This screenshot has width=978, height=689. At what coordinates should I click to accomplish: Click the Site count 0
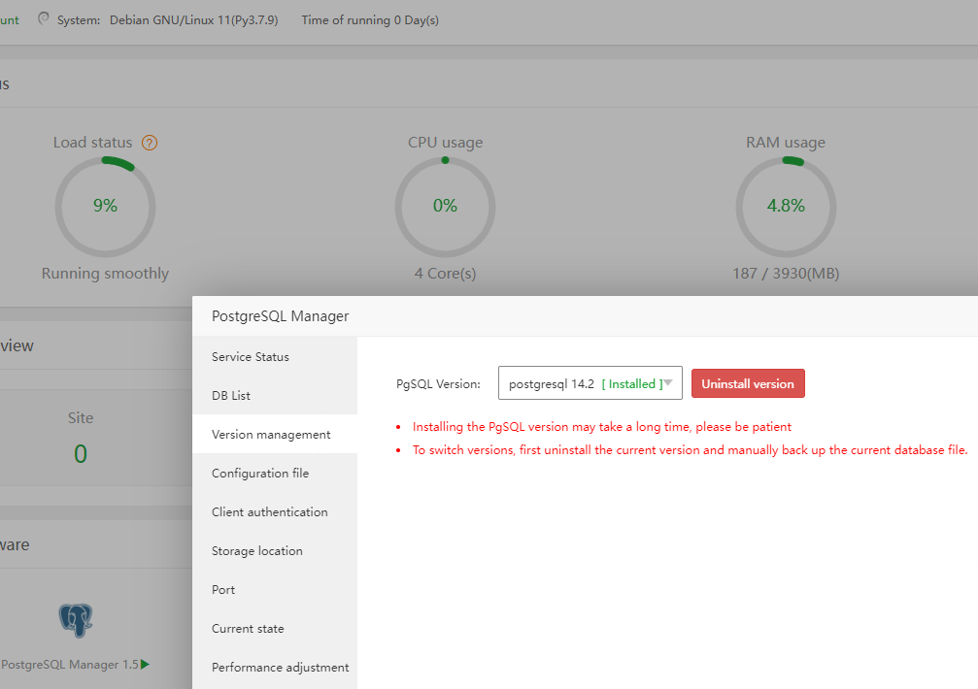81,453
